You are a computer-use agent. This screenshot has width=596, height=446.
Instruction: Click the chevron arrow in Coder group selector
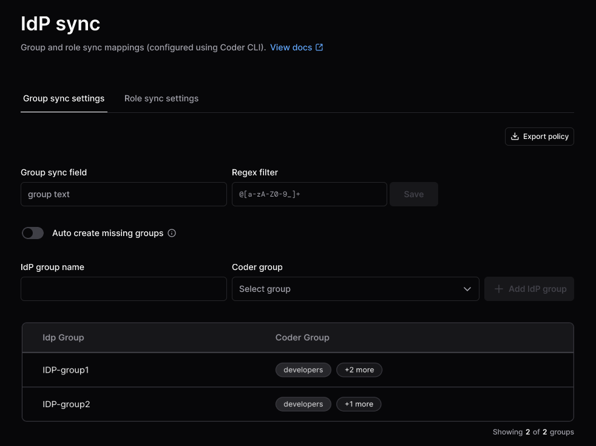click(467, 289)
